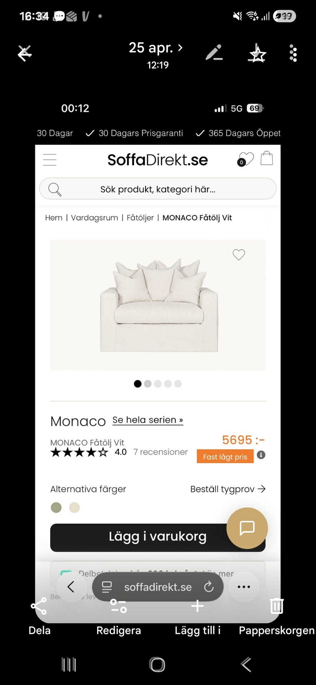Open the three-dot more options menu
Viewport: 316px width, 685px height.
[x=293, y=53]
